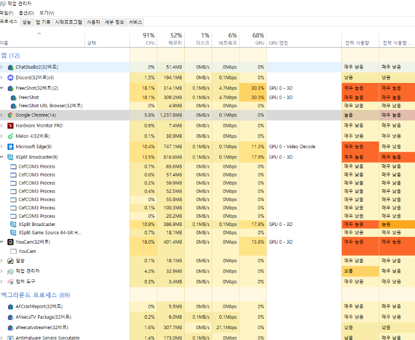Viewport: 415px width, 340px height.
Task: Click the 작업 관리자 process row icon
Action: 10,271
